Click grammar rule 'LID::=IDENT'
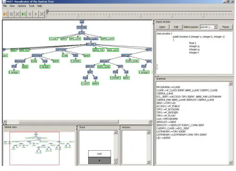Viewport: 236px width, 171px height. 164,138
